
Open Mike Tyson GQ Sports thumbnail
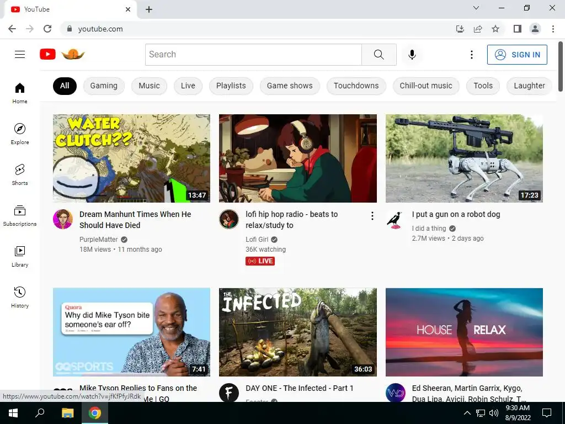tap(131, 332)
